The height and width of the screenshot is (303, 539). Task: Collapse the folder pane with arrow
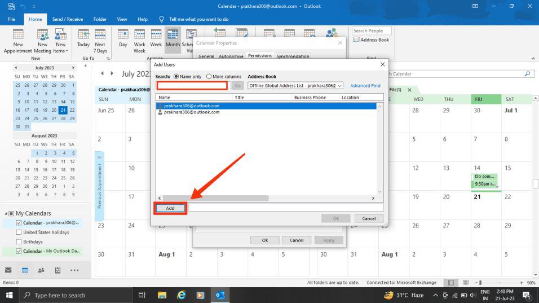coord(86,66)
